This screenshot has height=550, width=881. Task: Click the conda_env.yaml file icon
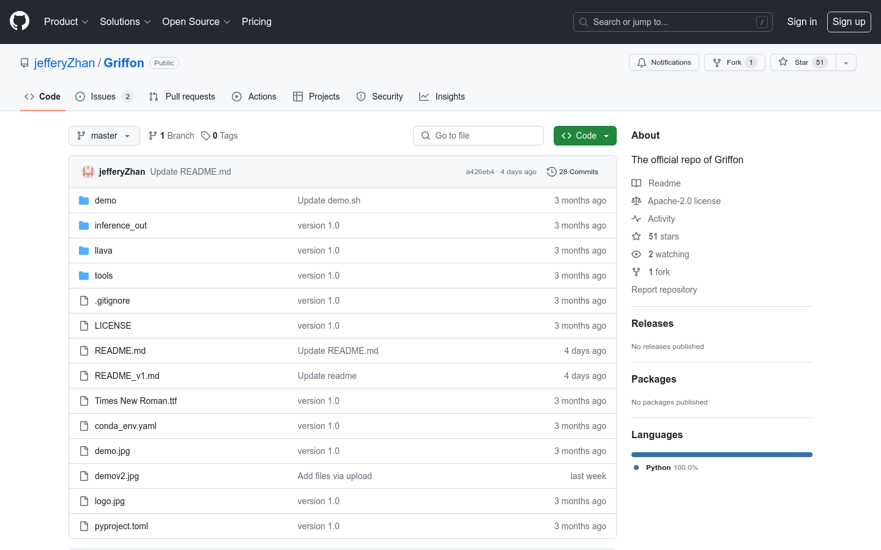pos(84,426)
